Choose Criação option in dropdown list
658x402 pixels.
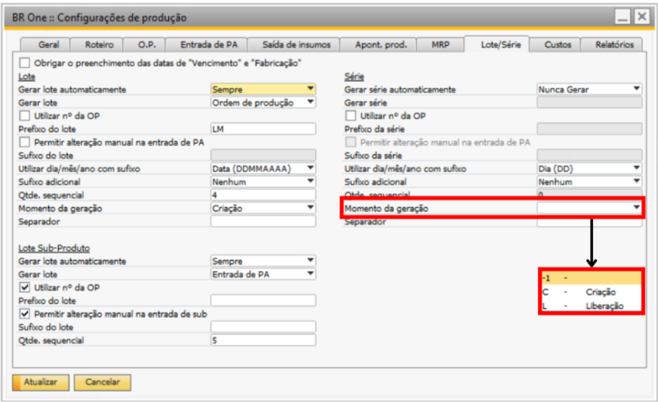click(x=601, y=292)
